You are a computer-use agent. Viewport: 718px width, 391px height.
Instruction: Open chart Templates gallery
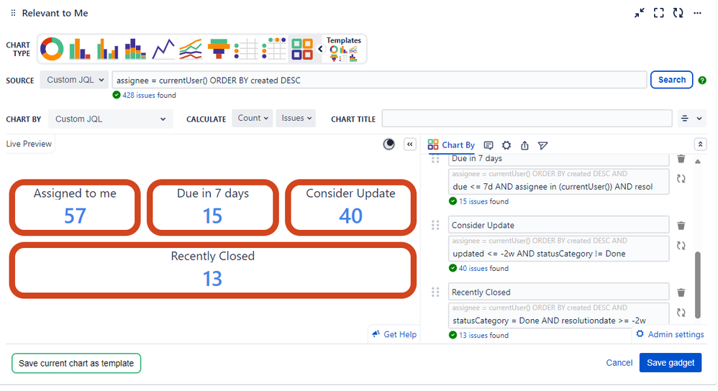343,49
